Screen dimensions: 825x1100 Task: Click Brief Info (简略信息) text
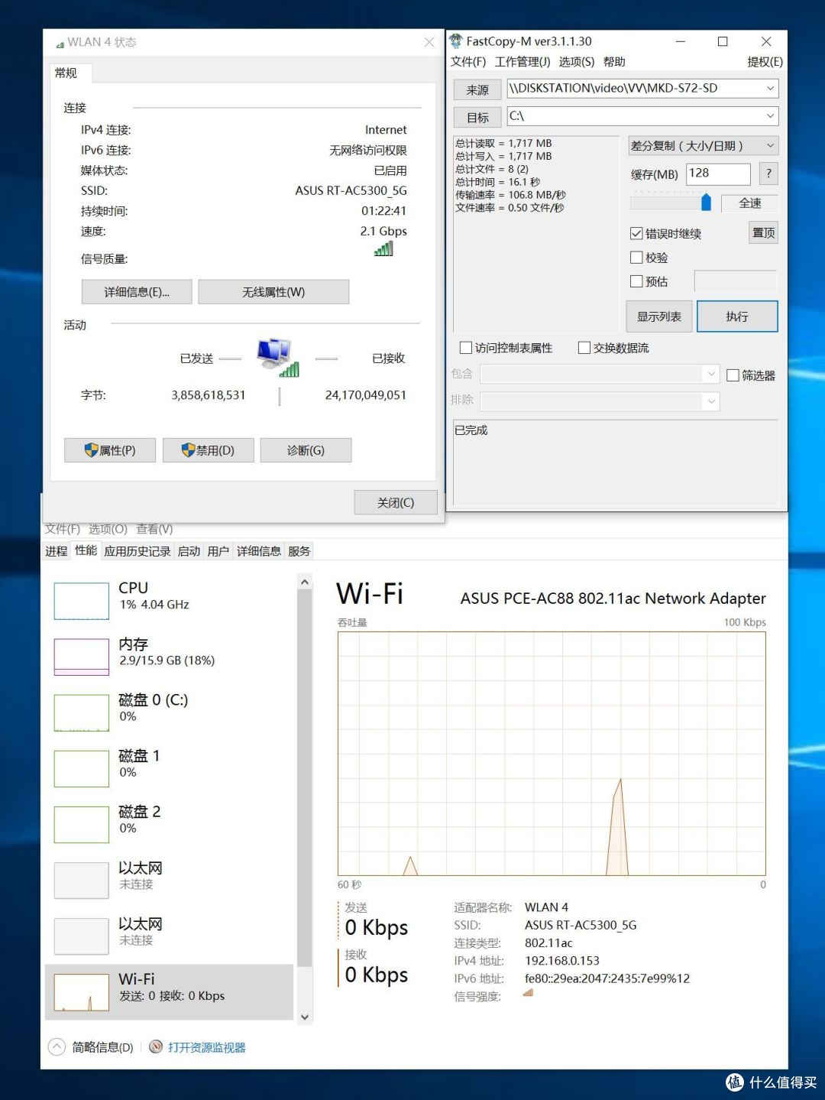tap(102, 1047)
